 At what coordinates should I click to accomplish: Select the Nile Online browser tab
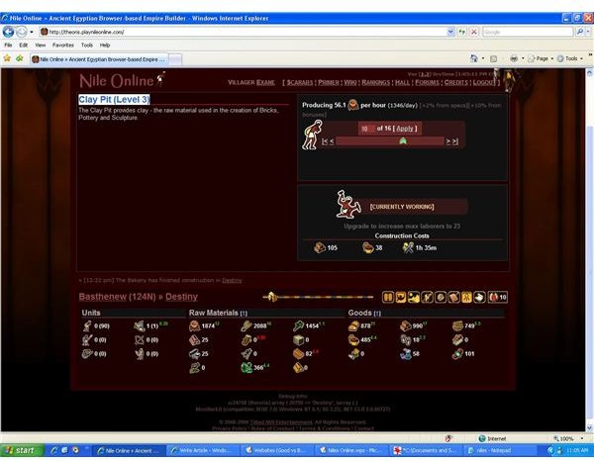(x=98, y=59)
